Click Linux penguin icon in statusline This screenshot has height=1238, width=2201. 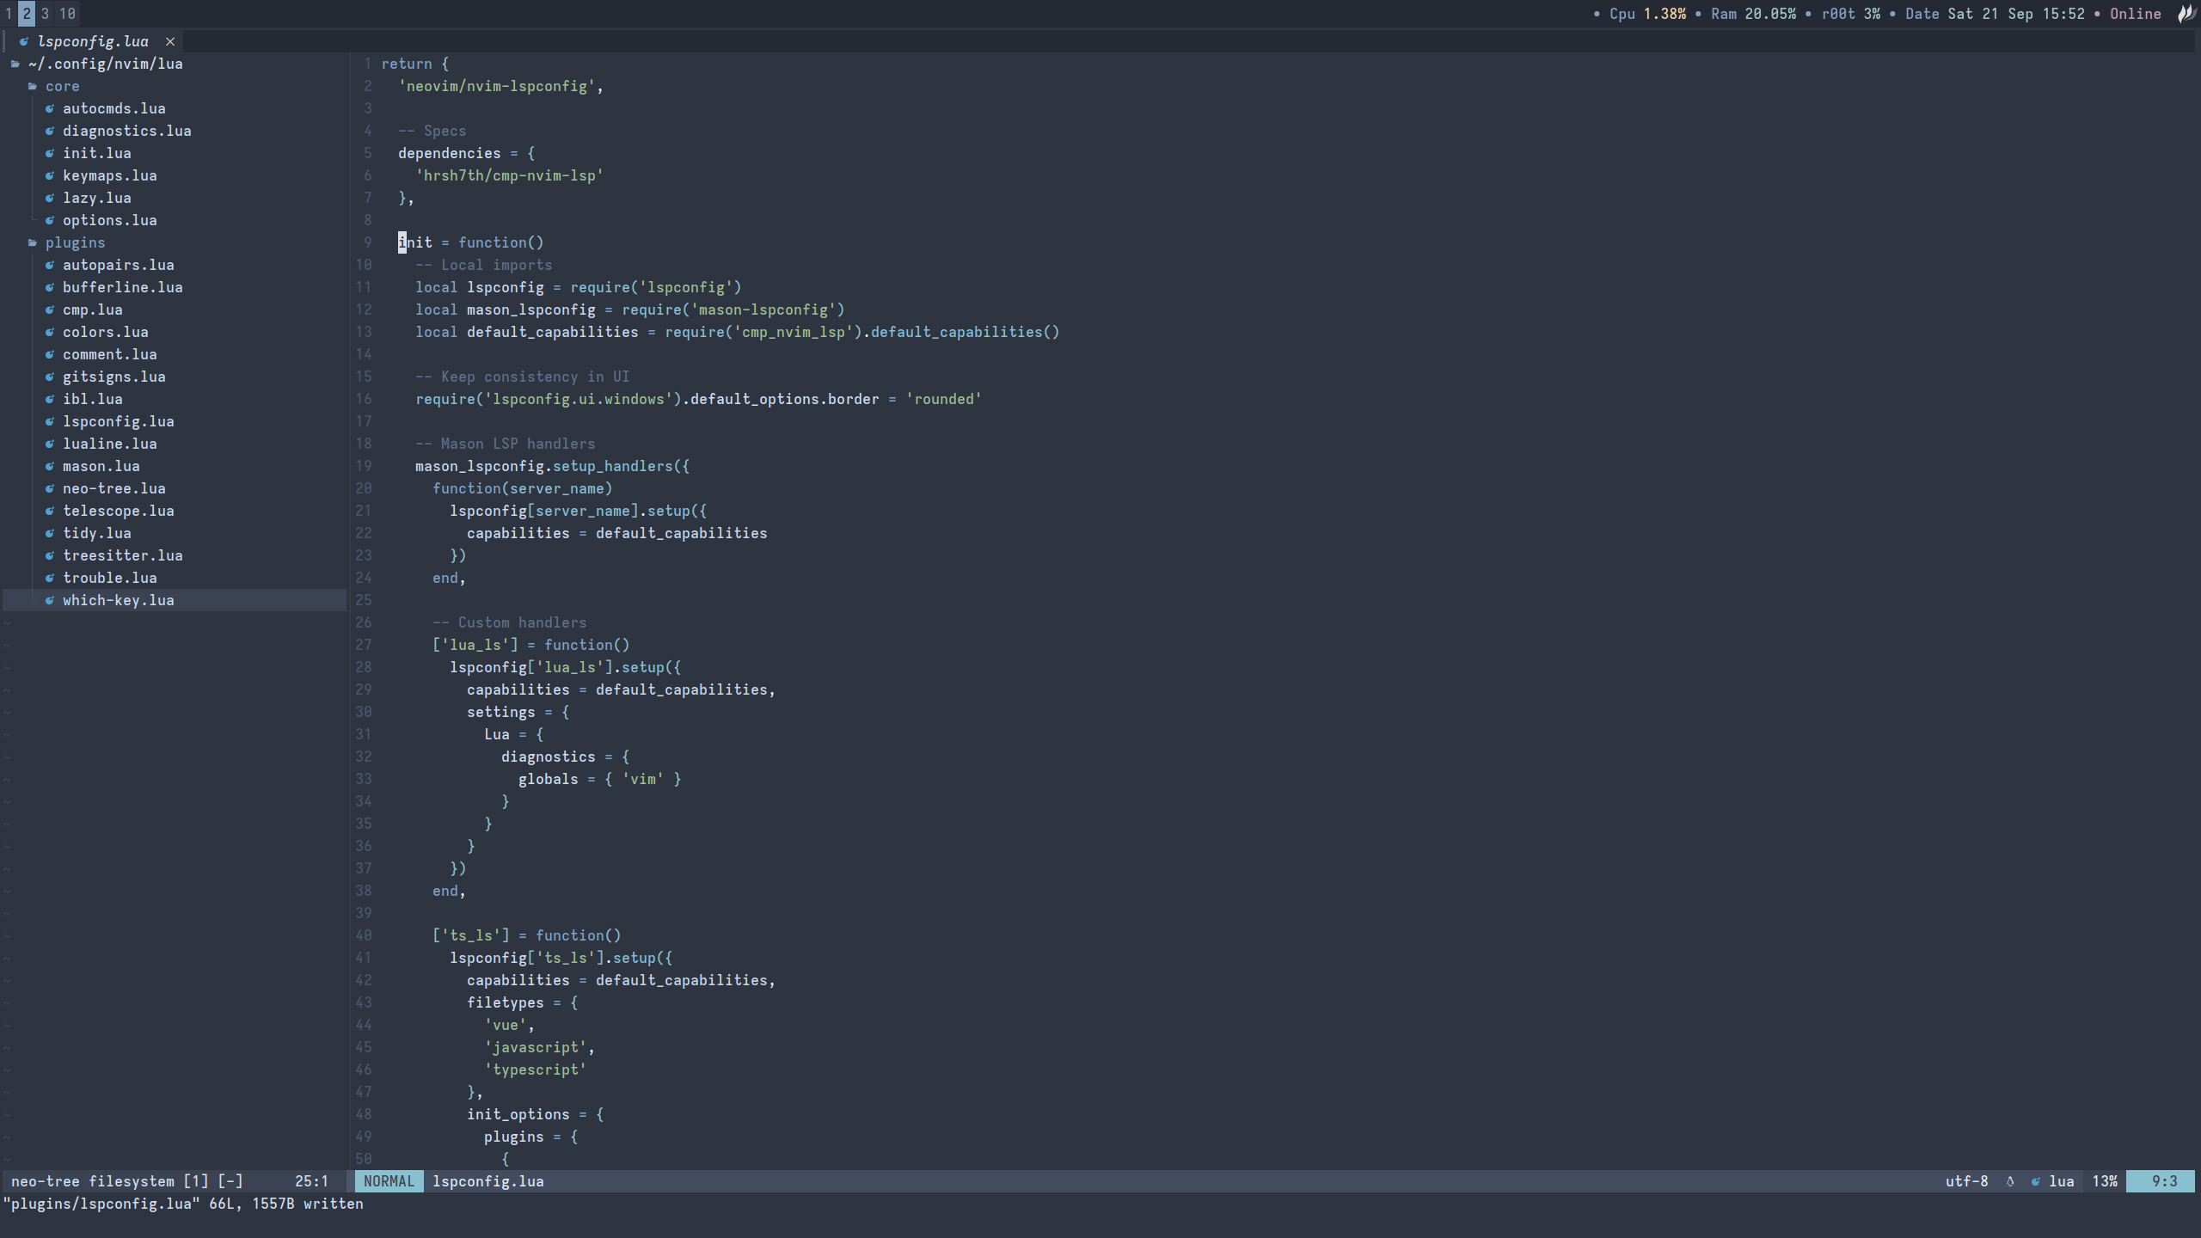pos(2010,1181)
